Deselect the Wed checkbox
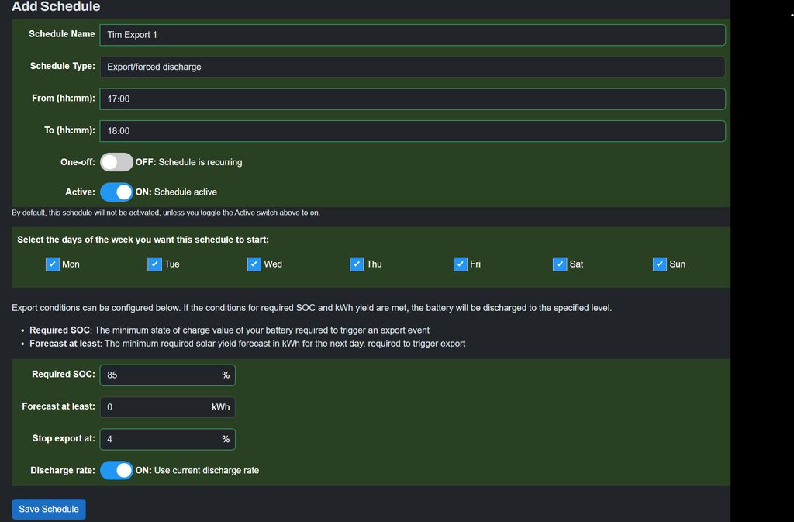This screenshot has width=794, height=522. click(x=254, y=264)
